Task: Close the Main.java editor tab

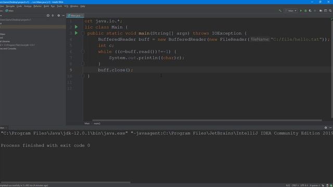Action: (x=82, y=16)
